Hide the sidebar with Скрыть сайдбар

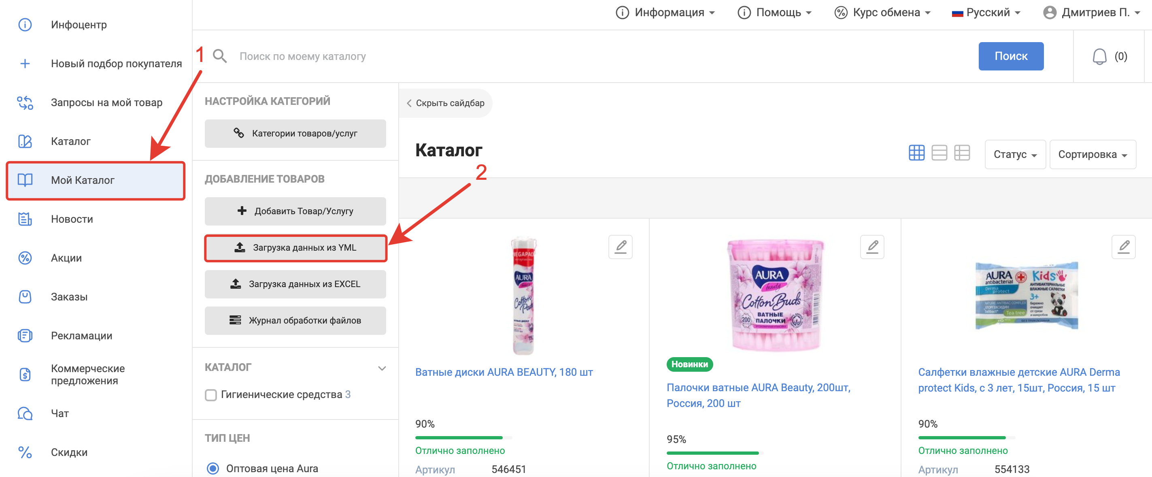445,103
